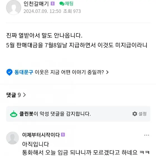Expand 이웃은 지금 어떤 이야기 중일까 chevron
The height and width of the screenshot is (156, 156).
point(107,72)
